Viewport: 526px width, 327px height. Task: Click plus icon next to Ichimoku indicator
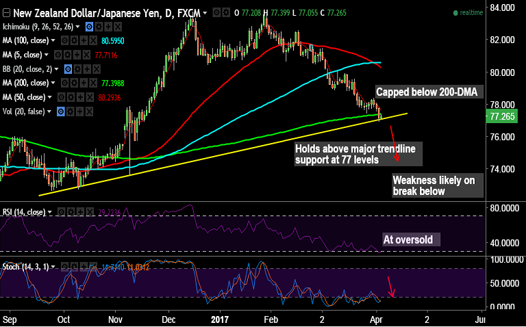tap(108, 27)
